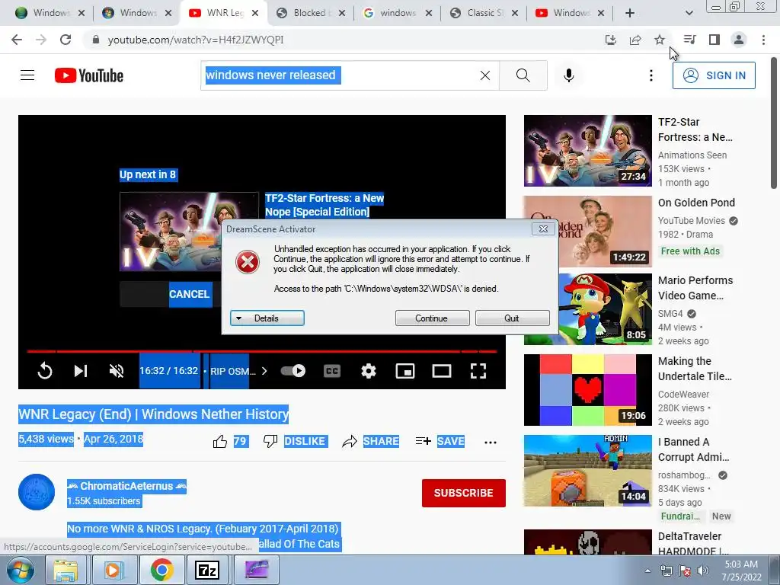Screen dimensions: 780x585
Task: Open YouTube hamburger guide menu
Action: tap(27, 75)
